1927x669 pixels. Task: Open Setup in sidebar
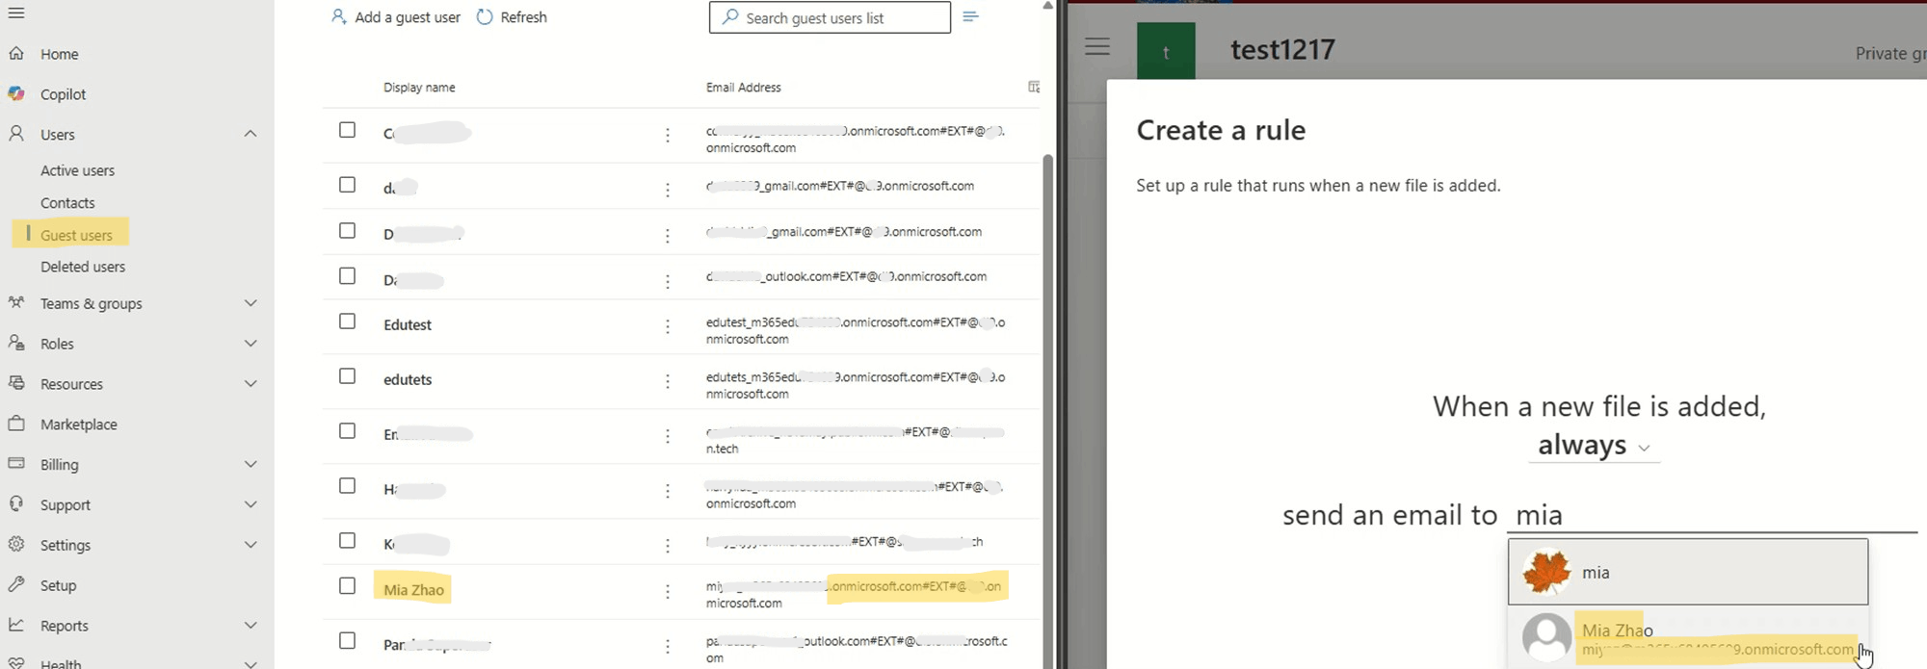coord(58,585)
